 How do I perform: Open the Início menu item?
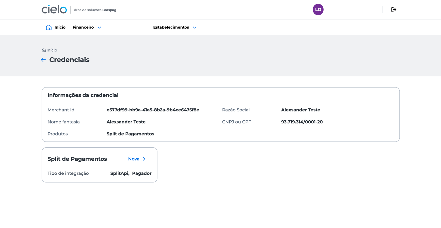tap(60, 27)
